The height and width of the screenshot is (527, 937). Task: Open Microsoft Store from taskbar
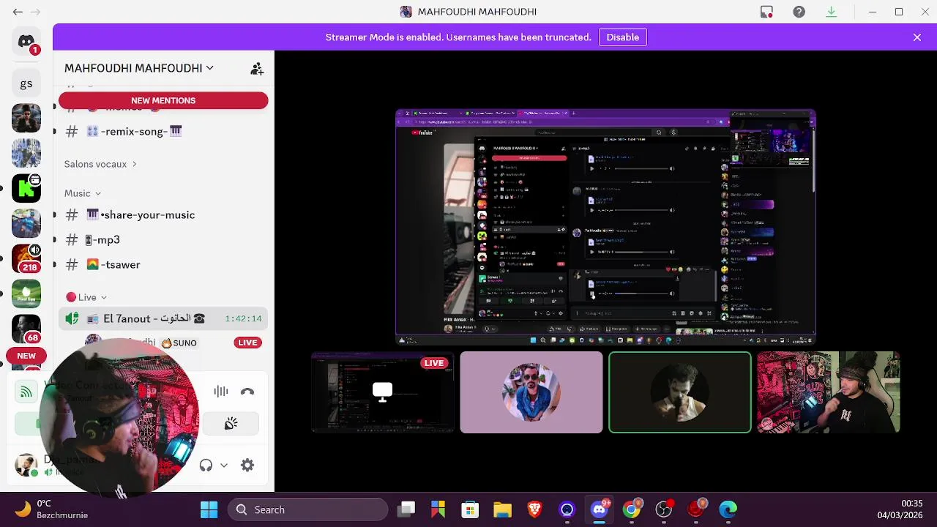tap(470, 509)
